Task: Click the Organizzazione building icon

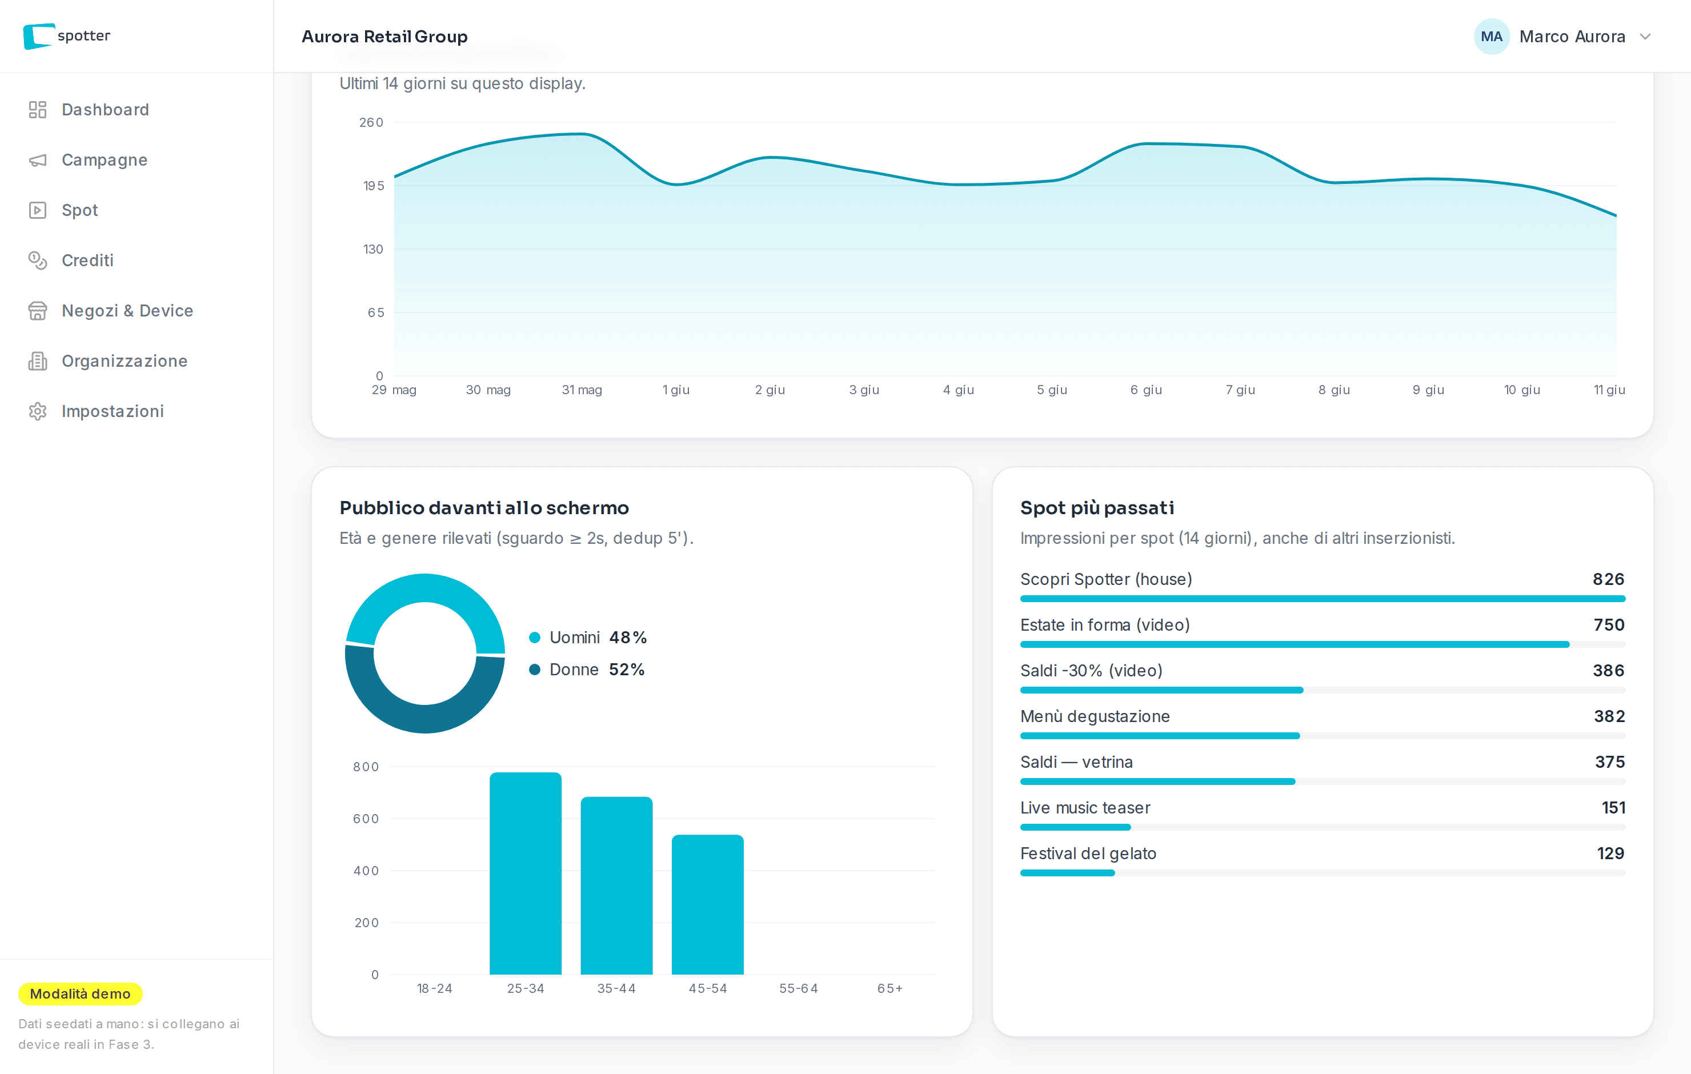Action: [x=37, y=361]
